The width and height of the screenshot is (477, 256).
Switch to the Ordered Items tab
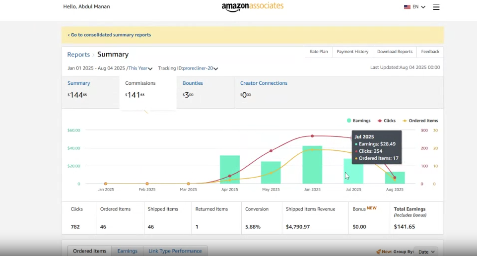point(89,251)
